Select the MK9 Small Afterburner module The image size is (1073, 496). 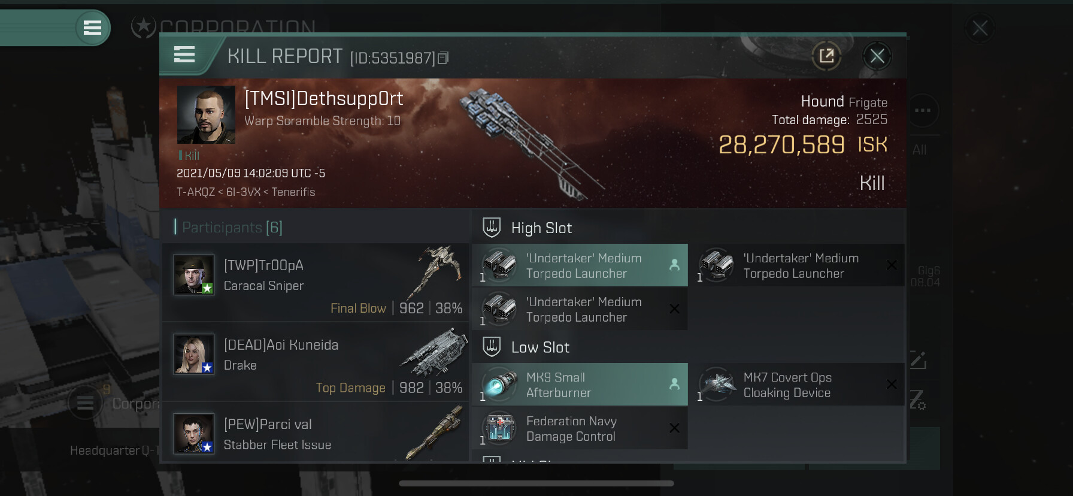coord(580,385)
